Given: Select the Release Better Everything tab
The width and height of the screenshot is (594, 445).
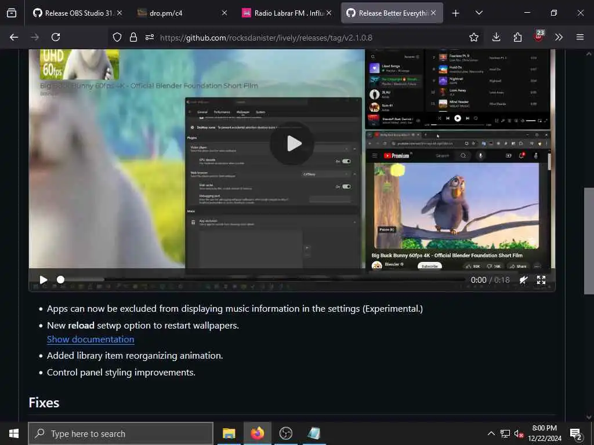Looking at the screenshot, I should [x=392, y=13].
